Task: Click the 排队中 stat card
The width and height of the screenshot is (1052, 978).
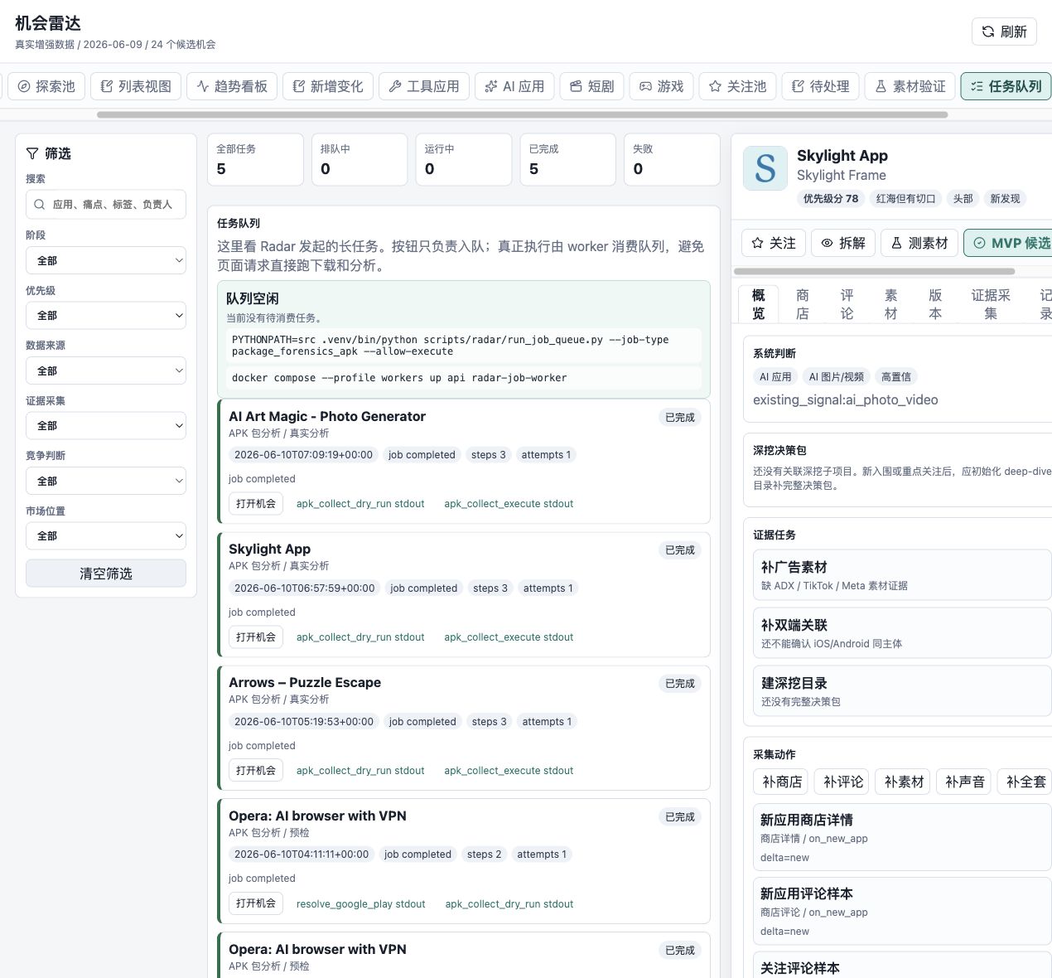Action: pos(360,159)
